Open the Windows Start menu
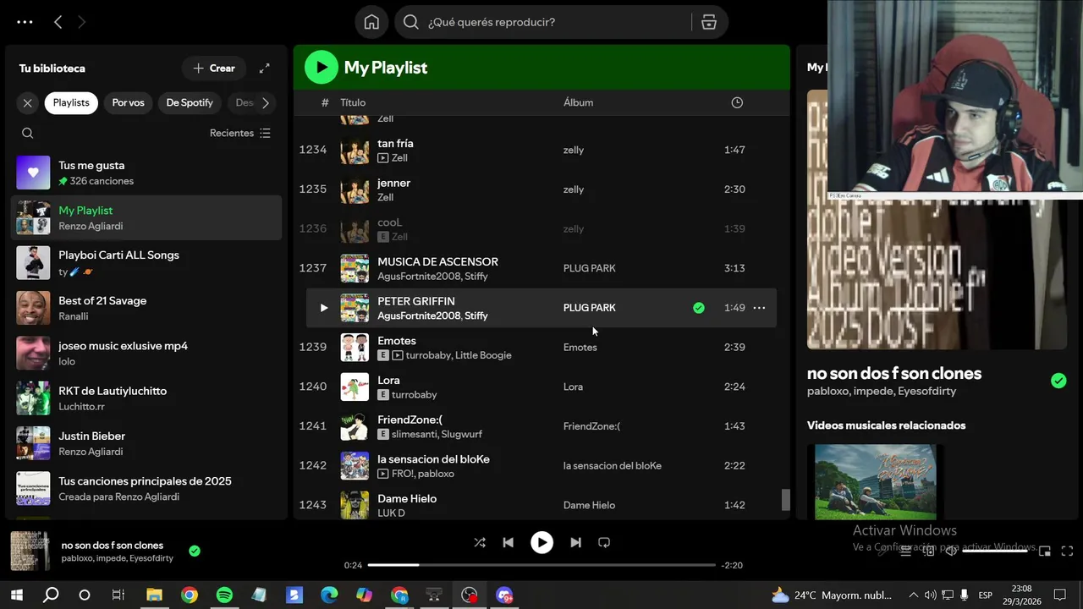 pos(16,595)
